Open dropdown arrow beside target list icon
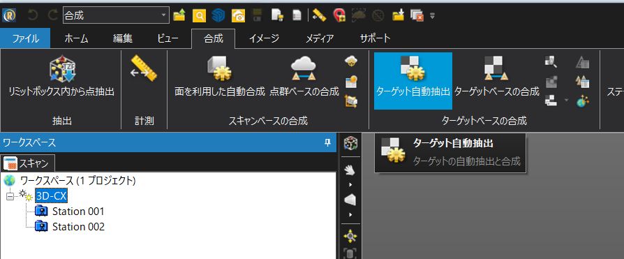This screenshot has height=259, width=624. (566, 101)
